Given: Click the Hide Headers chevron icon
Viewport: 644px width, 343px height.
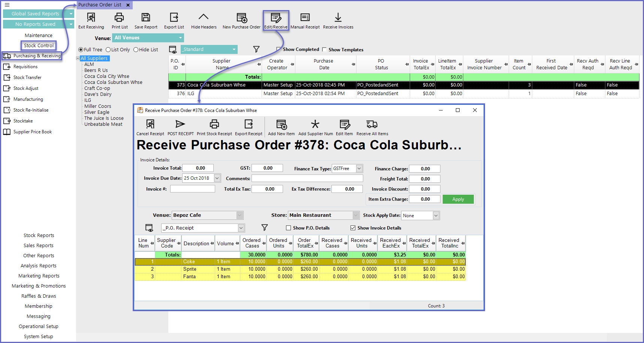Looking at the screenshot, I should pyautogui.click(x=204, y=17).
